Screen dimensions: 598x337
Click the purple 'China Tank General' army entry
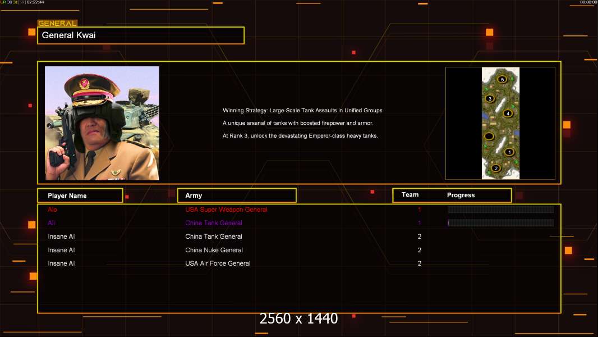click(x=214, y=223)
